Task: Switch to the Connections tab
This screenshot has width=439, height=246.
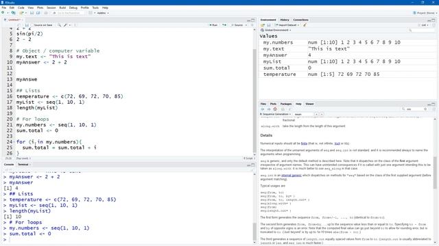Action: pyautogui.click(x=300, y=20)
